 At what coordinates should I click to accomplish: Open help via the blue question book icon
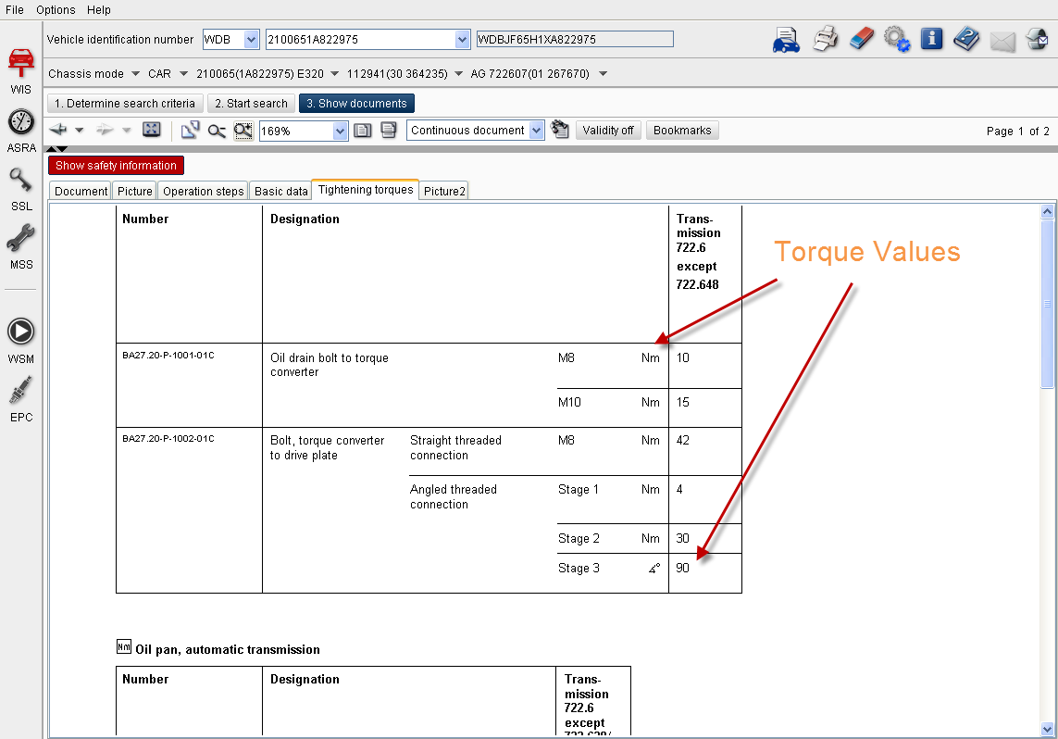click(x=966, y=39)
